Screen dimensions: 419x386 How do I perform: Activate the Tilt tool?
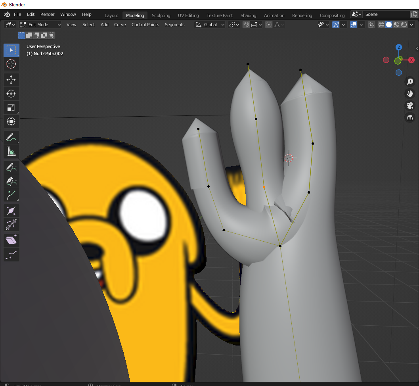(11, 225)
